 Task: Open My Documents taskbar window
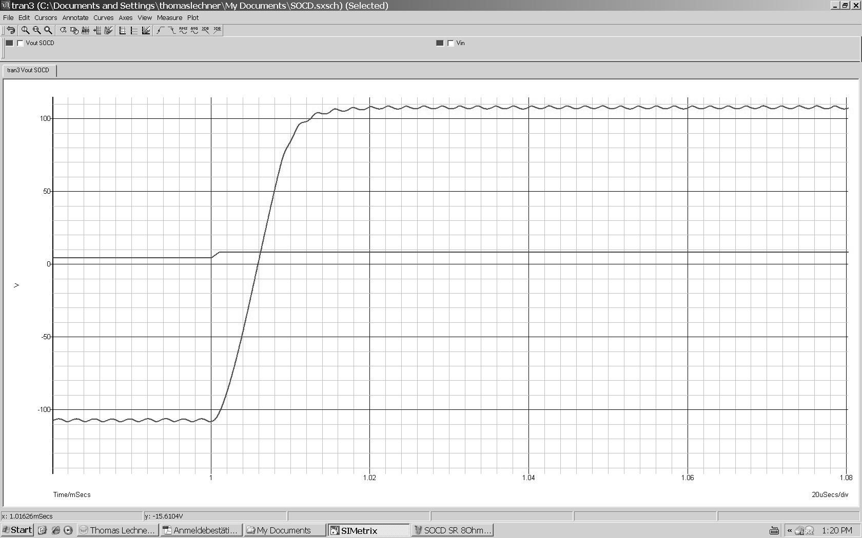(285, 530)
